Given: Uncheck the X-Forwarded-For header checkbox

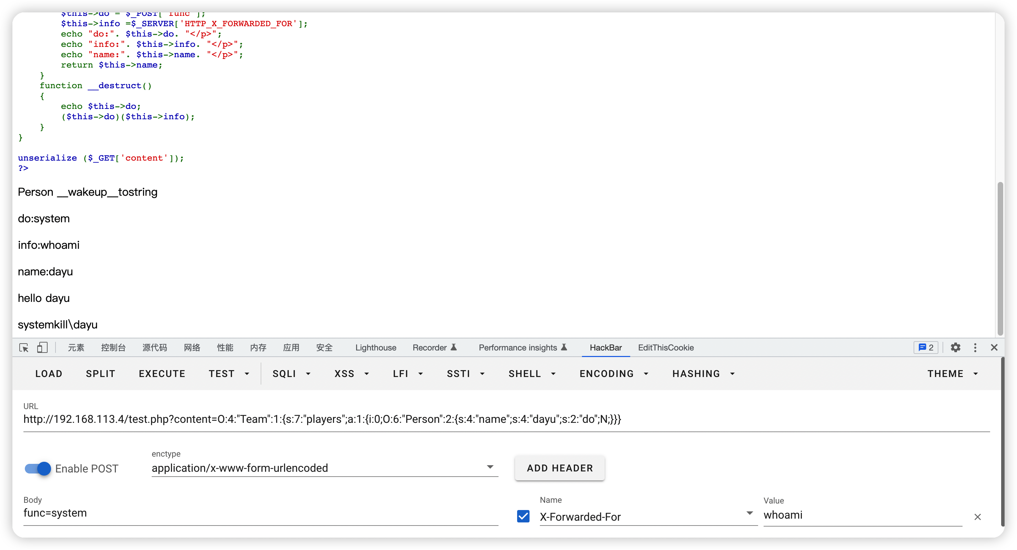Looking at the screenshot, I should point(523,517).
